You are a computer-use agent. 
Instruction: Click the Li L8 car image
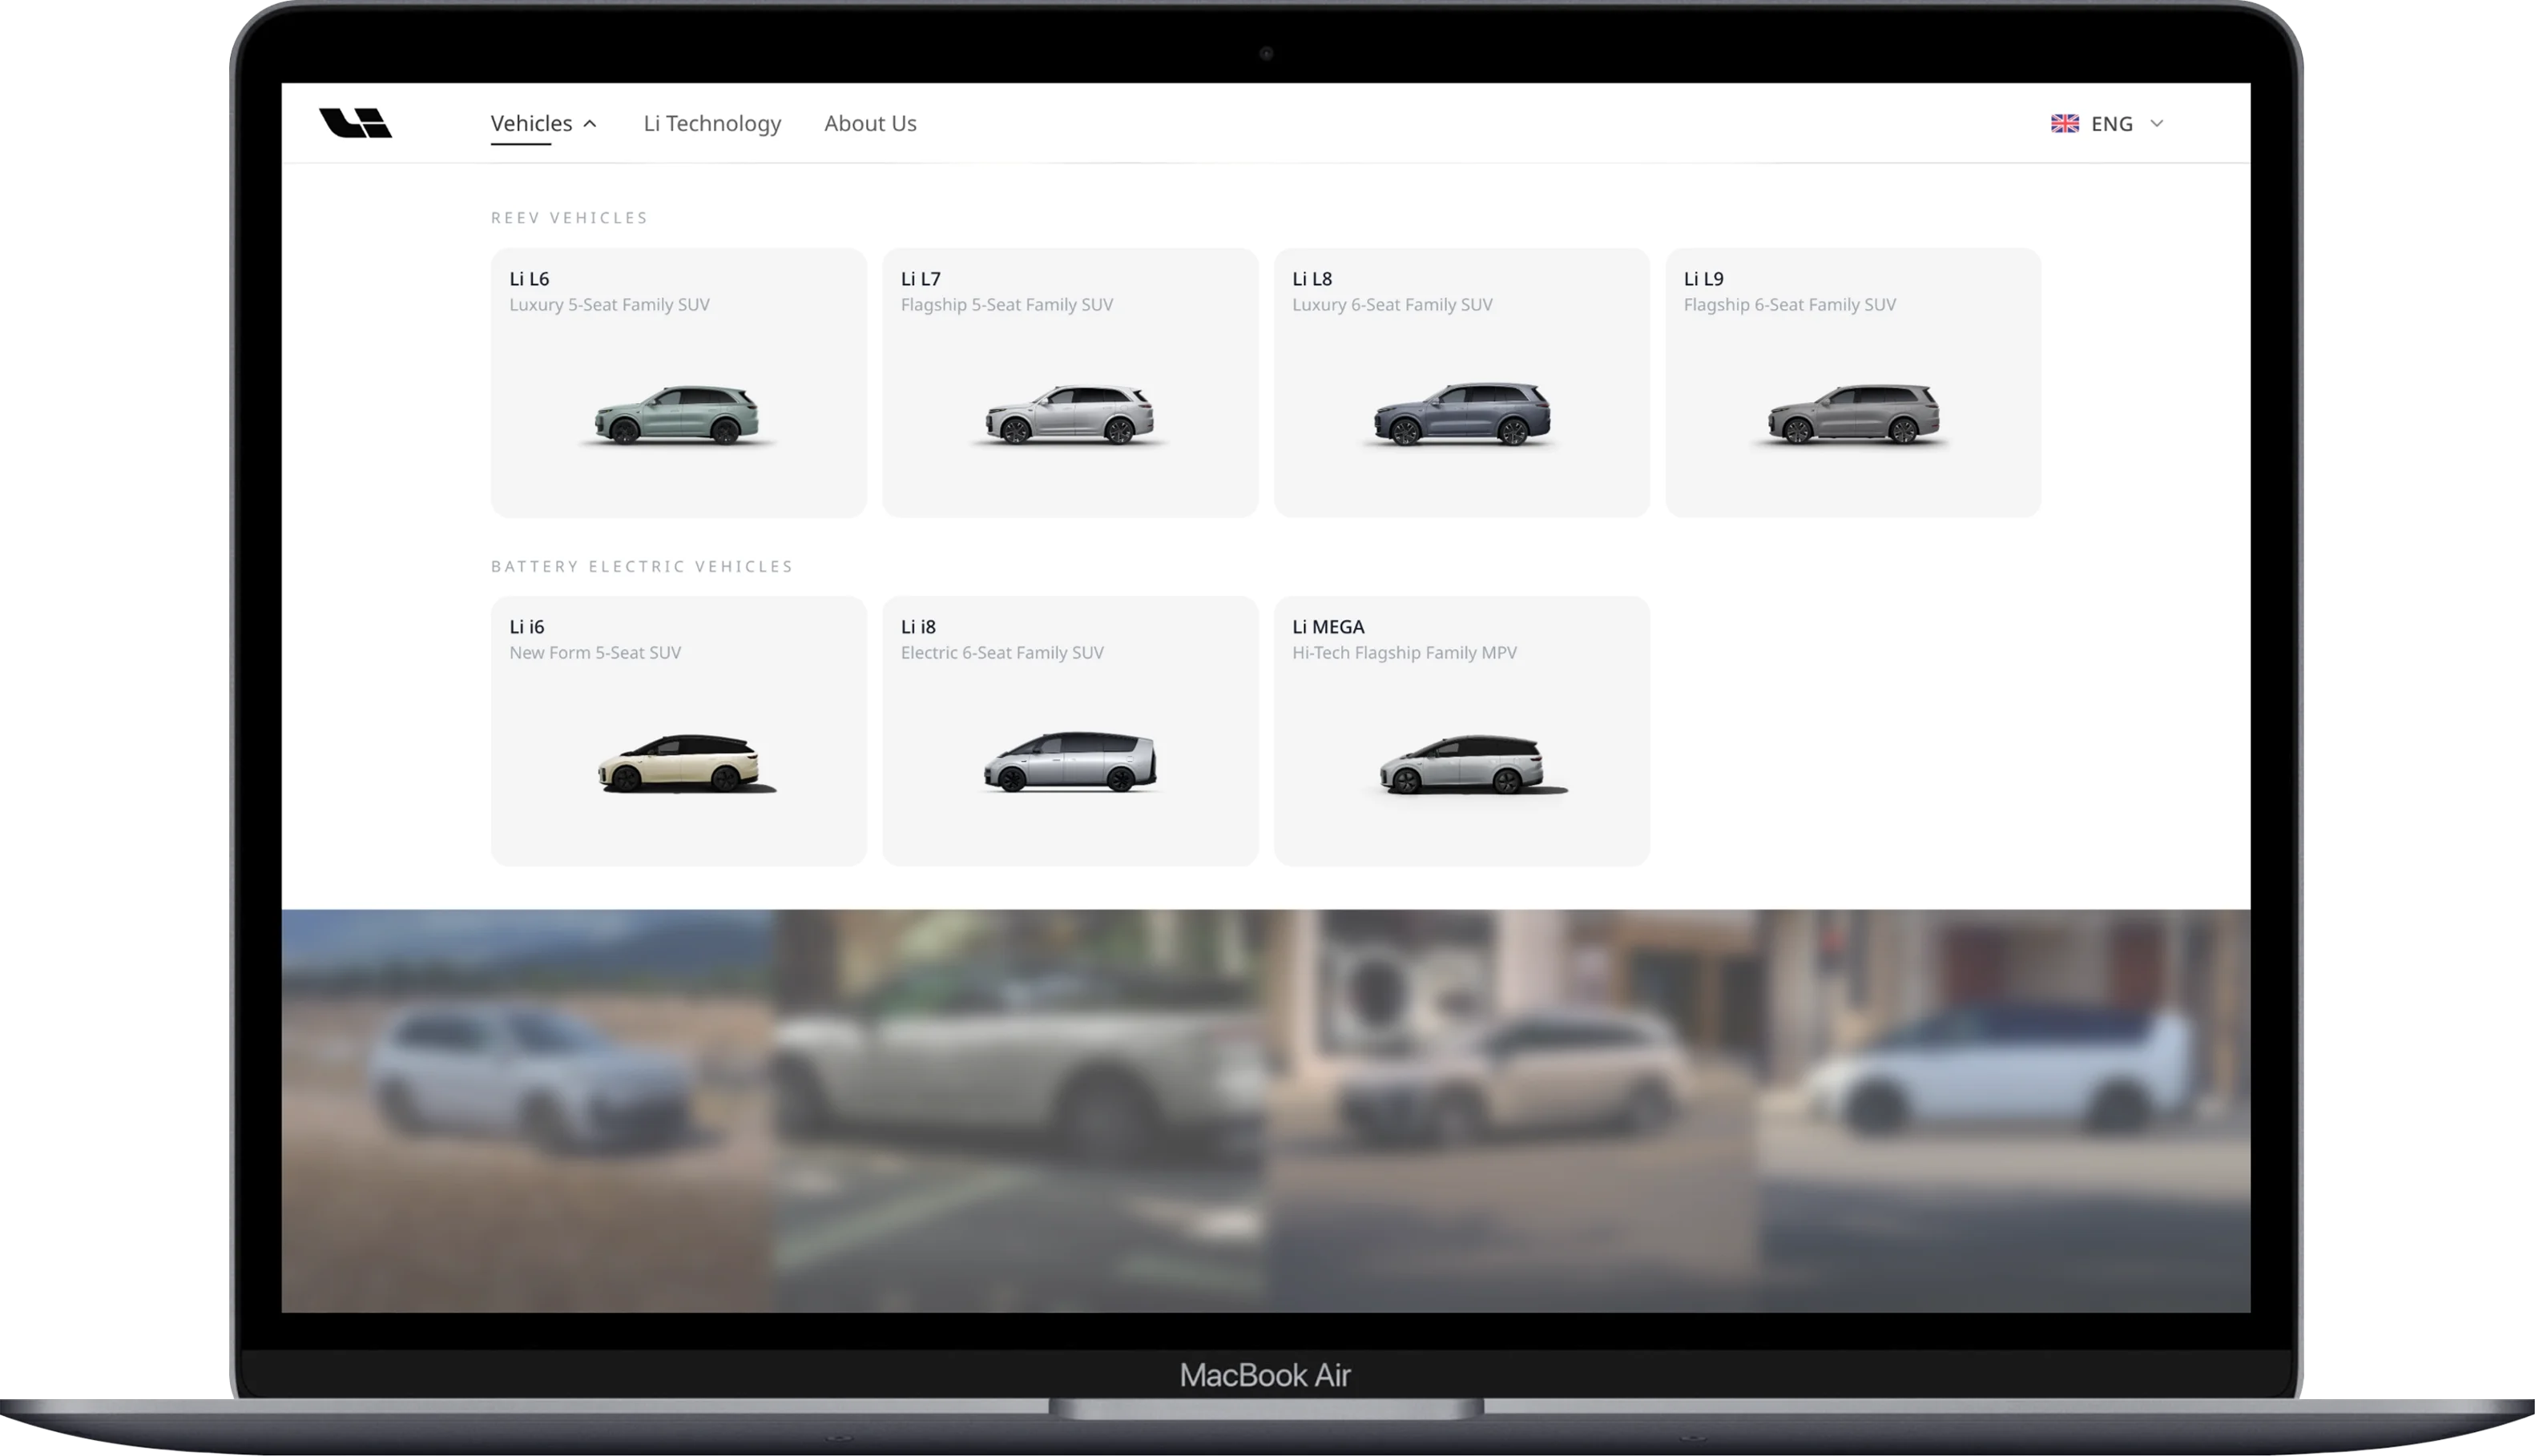[x=1461, y=414]
